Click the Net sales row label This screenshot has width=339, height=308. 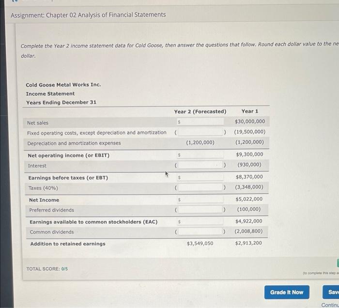[x=38, y=123]
